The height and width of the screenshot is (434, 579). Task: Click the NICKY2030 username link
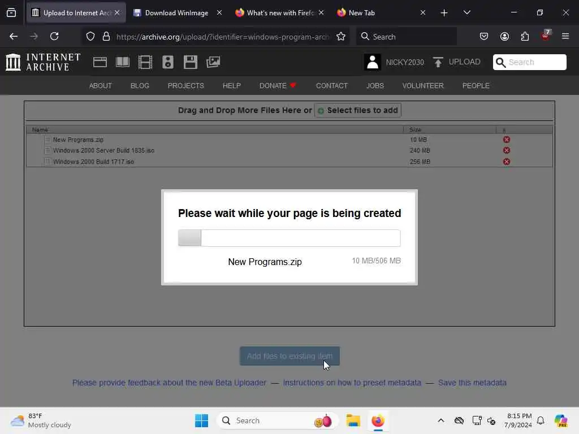(405, 62)
